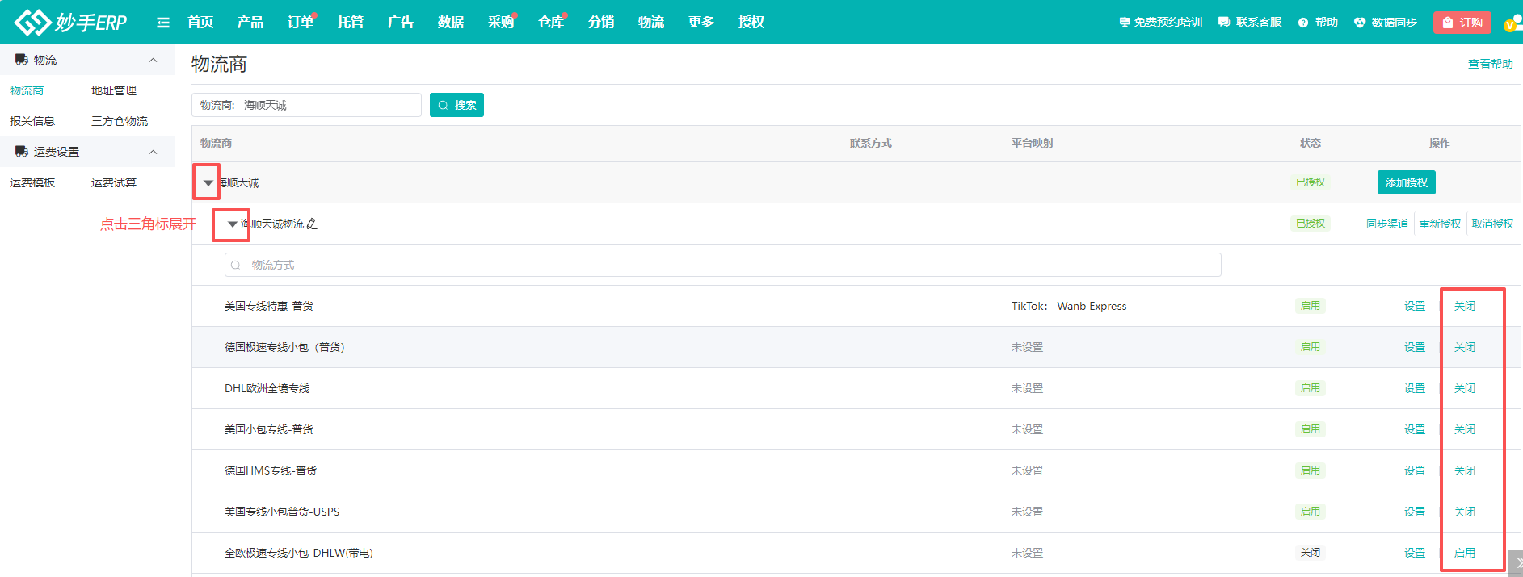Screen dimensions: 1523x577
Task: Collapse the 海顺天诚物流 sub-row triangle
Action: (x=232, y=224)
